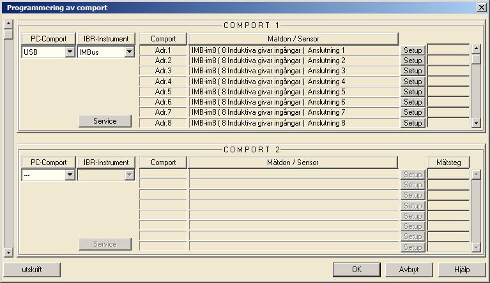Confirm with the OK button
Screen dimensions: 490x283
point(356,270)
